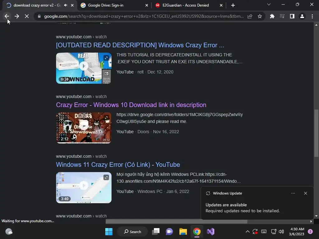Open Task View on taskbar
The height and width of the screenshot is (239, 319).
(156, 232)
